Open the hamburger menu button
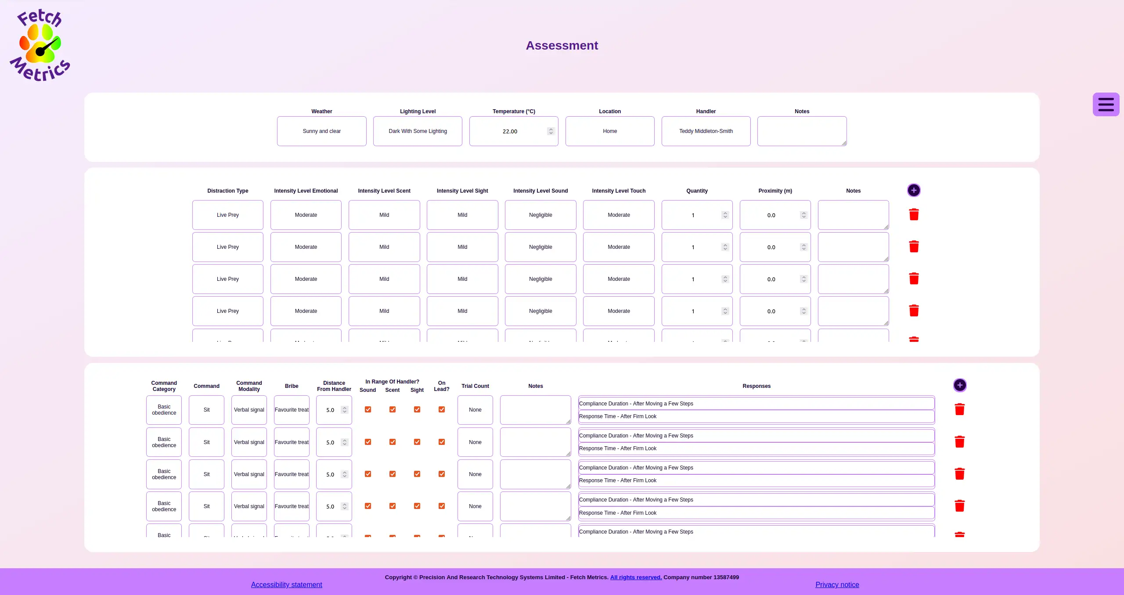The image size is (1124, 595). [x=1106, y=104]
